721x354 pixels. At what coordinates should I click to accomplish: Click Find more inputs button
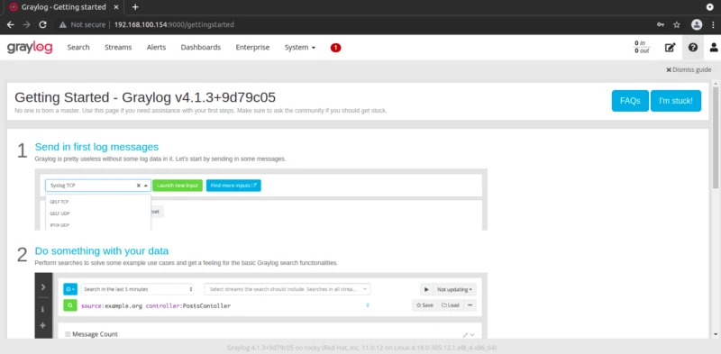tap(233, 186)
